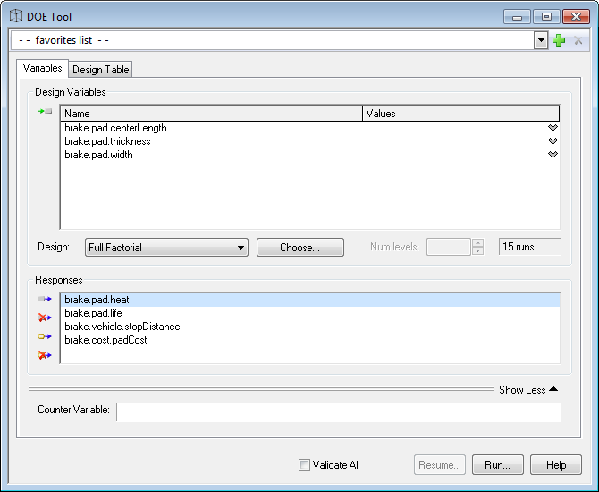Click the gray X remove favorite icon
This screenshot has width=599, height=492.
578,40
